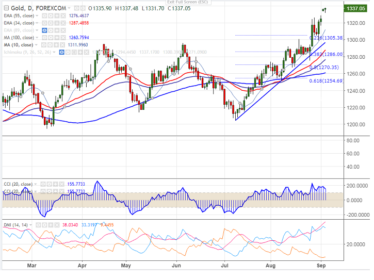Screen dimensions: 374x280
Task: Remove MA (10, close) indicator with X
Action: point(62,45)
